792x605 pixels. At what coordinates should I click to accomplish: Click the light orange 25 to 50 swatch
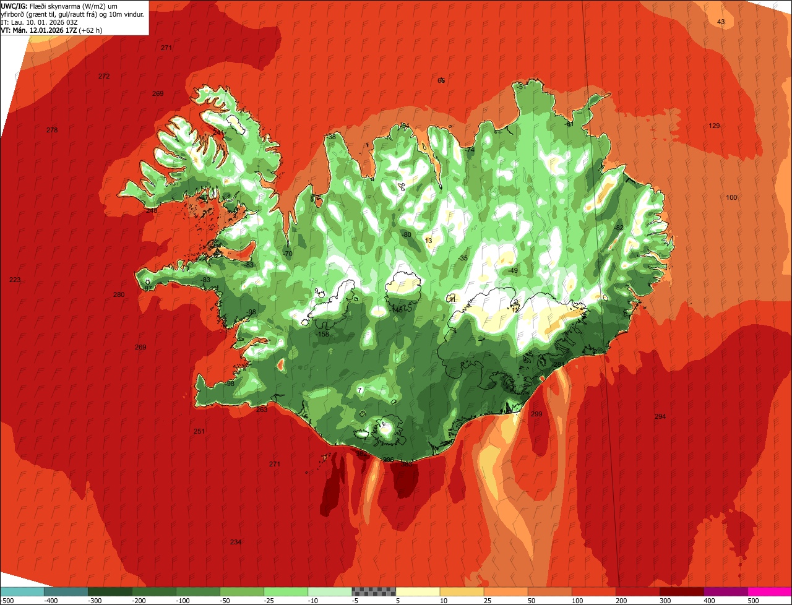(506, 591)
